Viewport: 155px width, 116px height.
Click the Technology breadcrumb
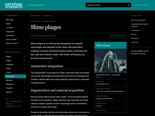pos(48,15)
